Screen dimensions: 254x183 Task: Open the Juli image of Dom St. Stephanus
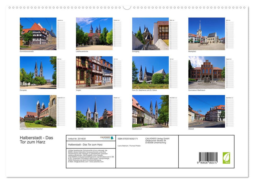150,72
